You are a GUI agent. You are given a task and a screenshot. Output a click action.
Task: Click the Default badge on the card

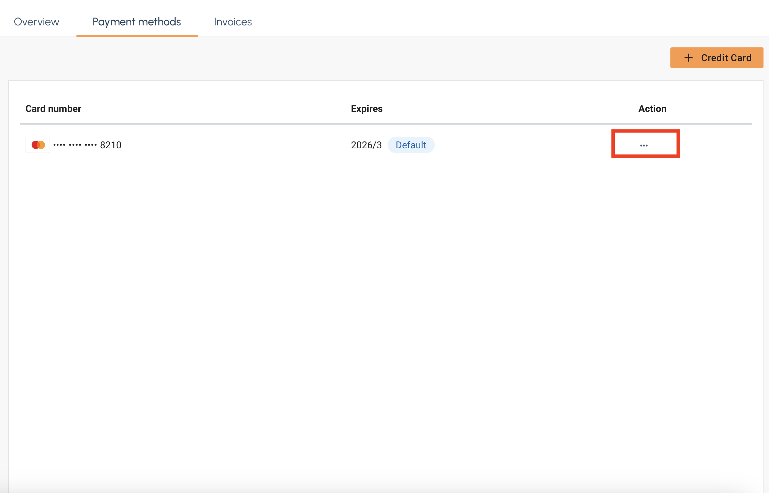(x=411, y=145)
